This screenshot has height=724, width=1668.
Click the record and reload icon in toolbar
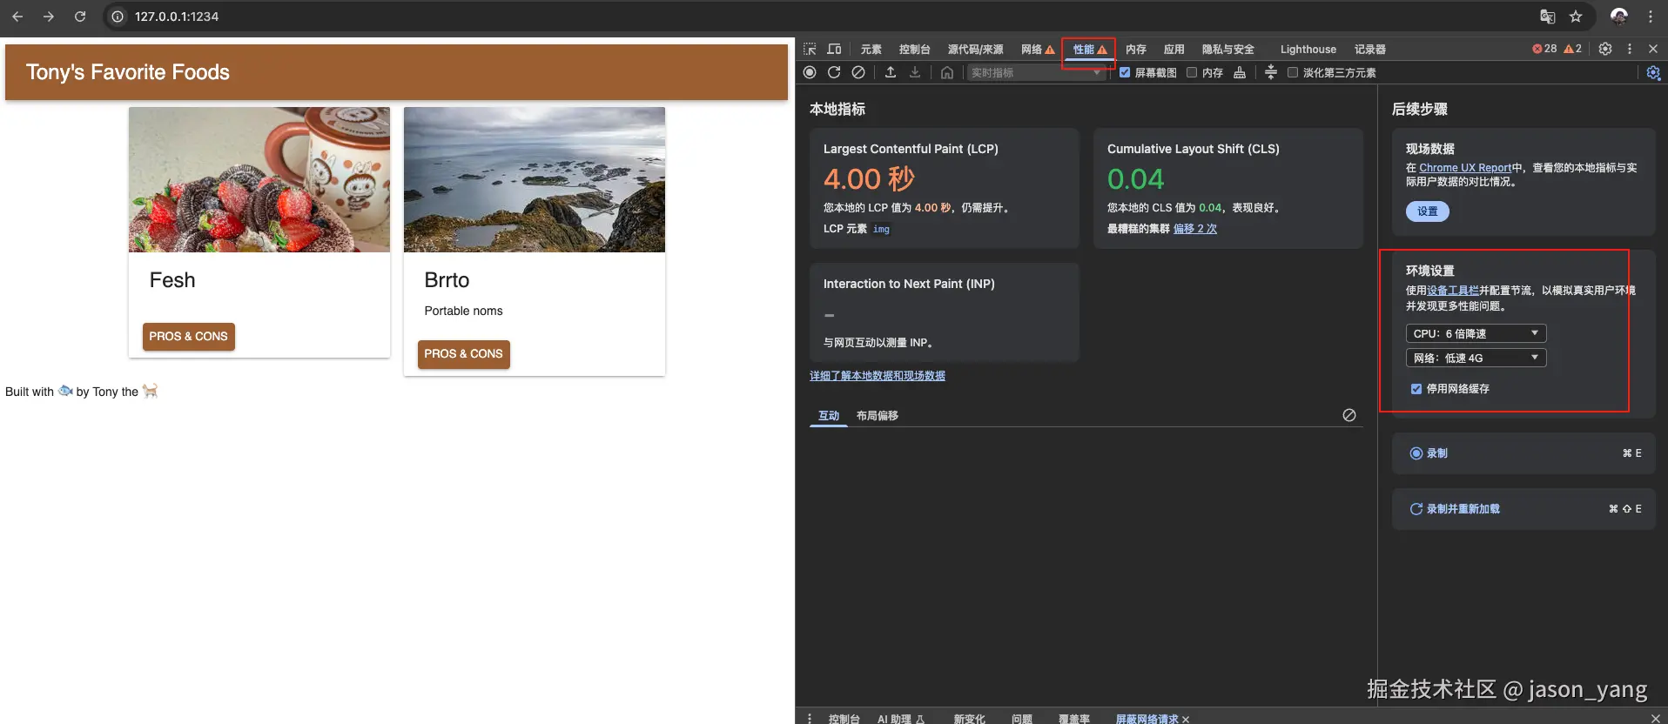(x=834, y=72)
